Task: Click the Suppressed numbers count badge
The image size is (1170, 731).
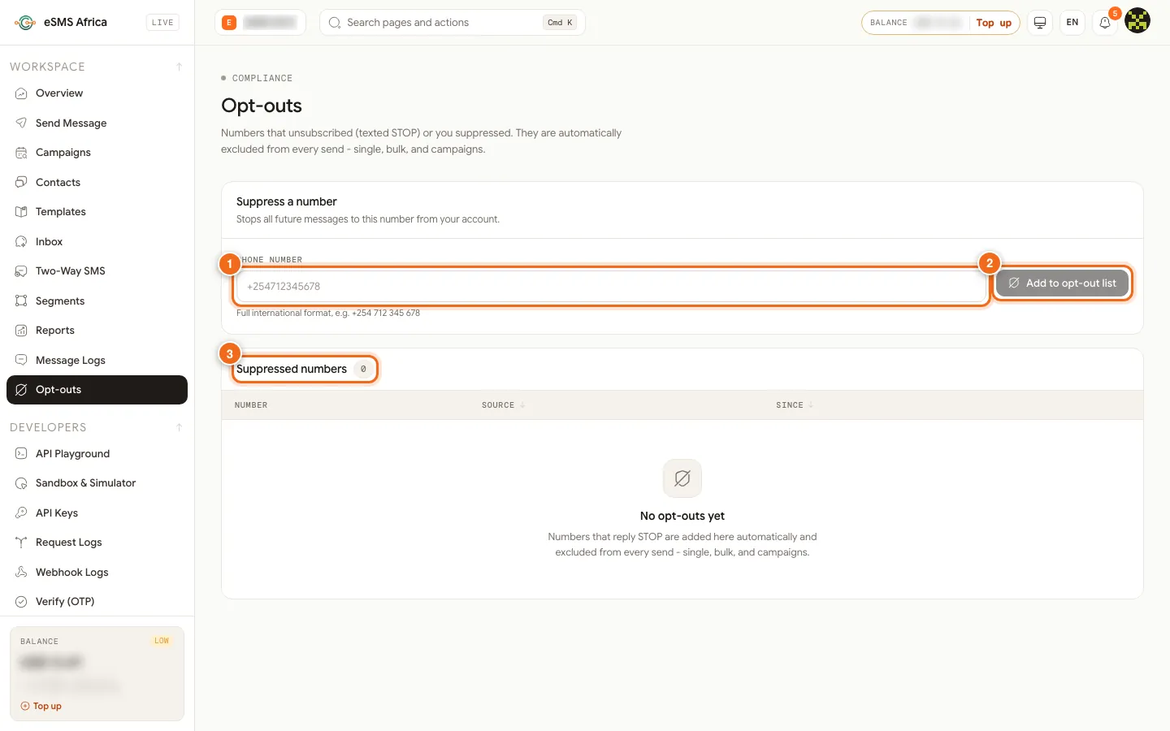Action: click(363, 370)
